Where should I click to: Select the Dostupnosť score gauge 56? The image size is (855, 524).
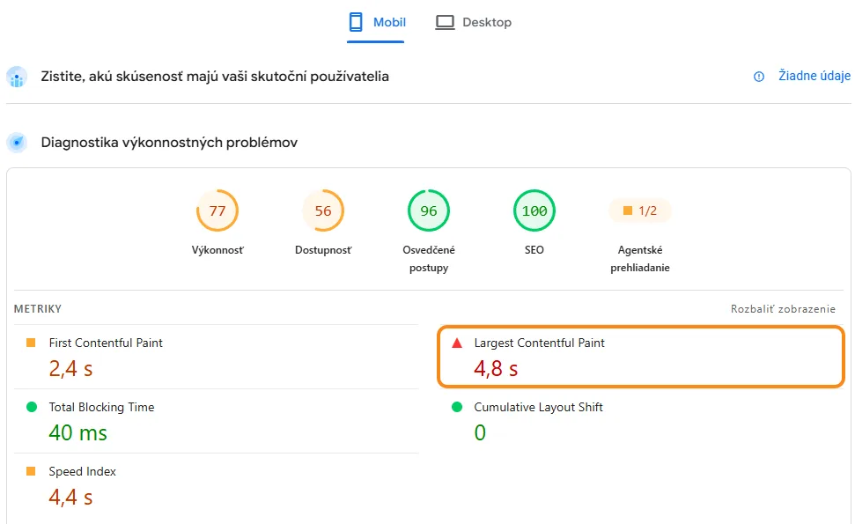[x=323, y=210]
